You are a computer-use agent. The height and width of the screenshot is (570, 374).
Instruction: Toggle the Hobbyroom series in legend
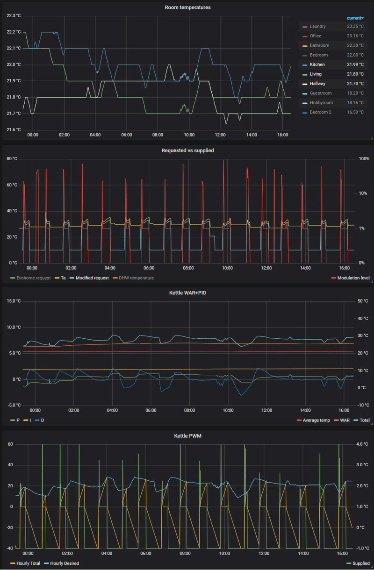(x=321, y=102)
